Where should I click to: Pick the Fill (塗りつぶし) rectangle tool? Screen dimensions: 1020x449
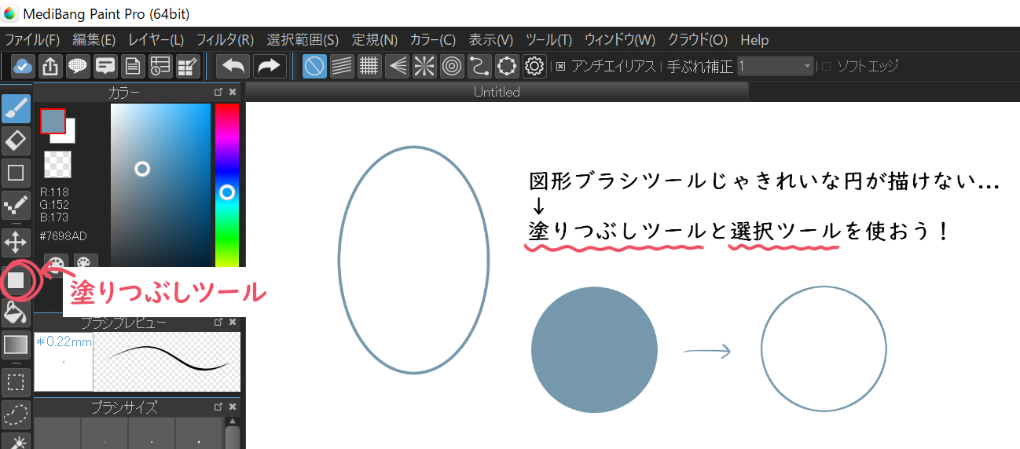pyautogui.click(x=16, y=280)
